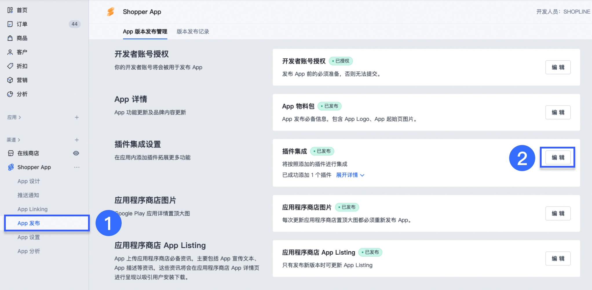Select the 分析 analytics chart icon
592x290 pixels.
[10, 94]
